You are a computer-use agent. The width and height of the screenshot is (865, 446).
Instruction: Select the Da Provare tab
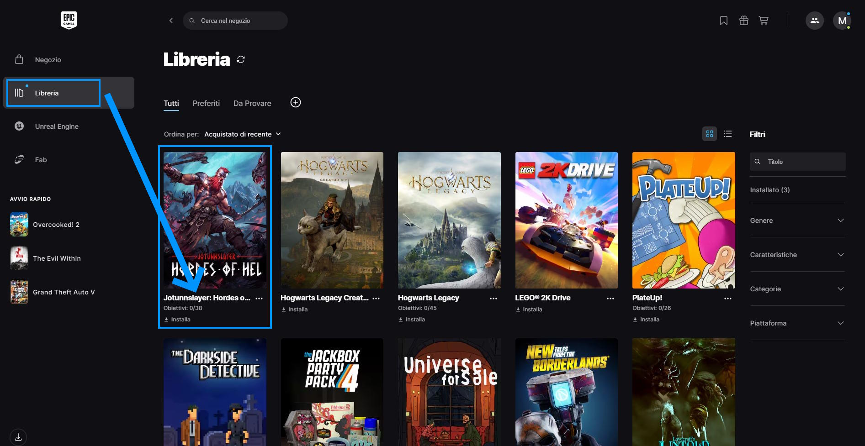[252, 103]
